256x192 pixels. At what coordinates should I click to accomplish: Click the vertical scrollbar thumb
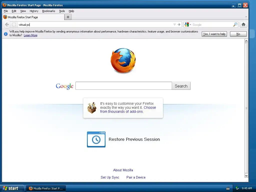pyautogui.click(x=246, y=108)
